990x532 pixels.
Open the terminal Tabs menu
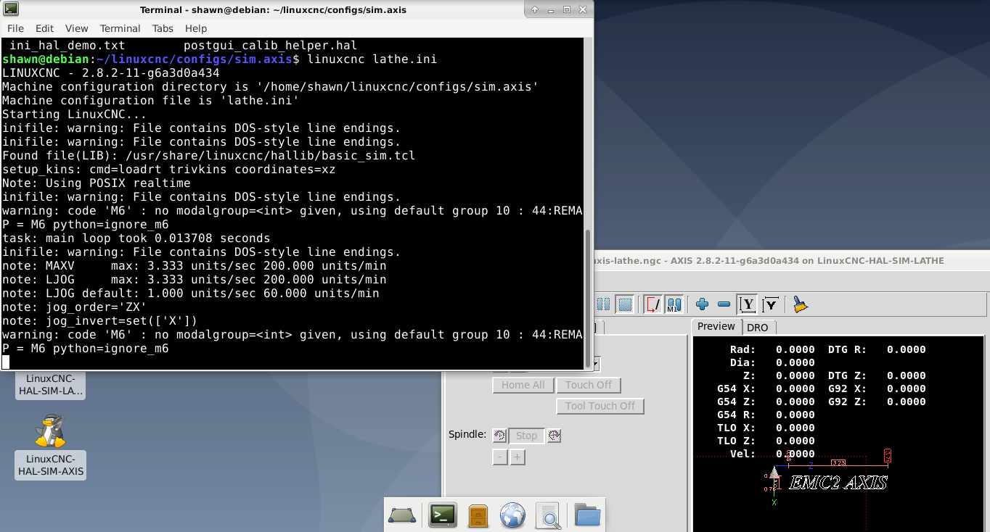coord(163,28)
